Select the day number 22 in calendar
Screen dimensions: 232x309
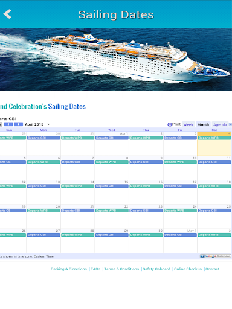pyautogui.click(x=126, y=206)
